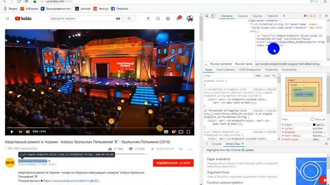Subscribe with the red ПОДПИСАТЬСЯ button
The height and width of the screenshot is (185, 330).
[x=173, y=163]
